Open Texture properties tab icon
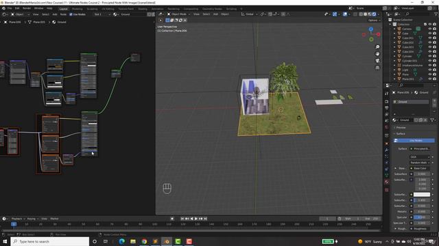This screenshot has height=246, width=439. pos(387,190)
